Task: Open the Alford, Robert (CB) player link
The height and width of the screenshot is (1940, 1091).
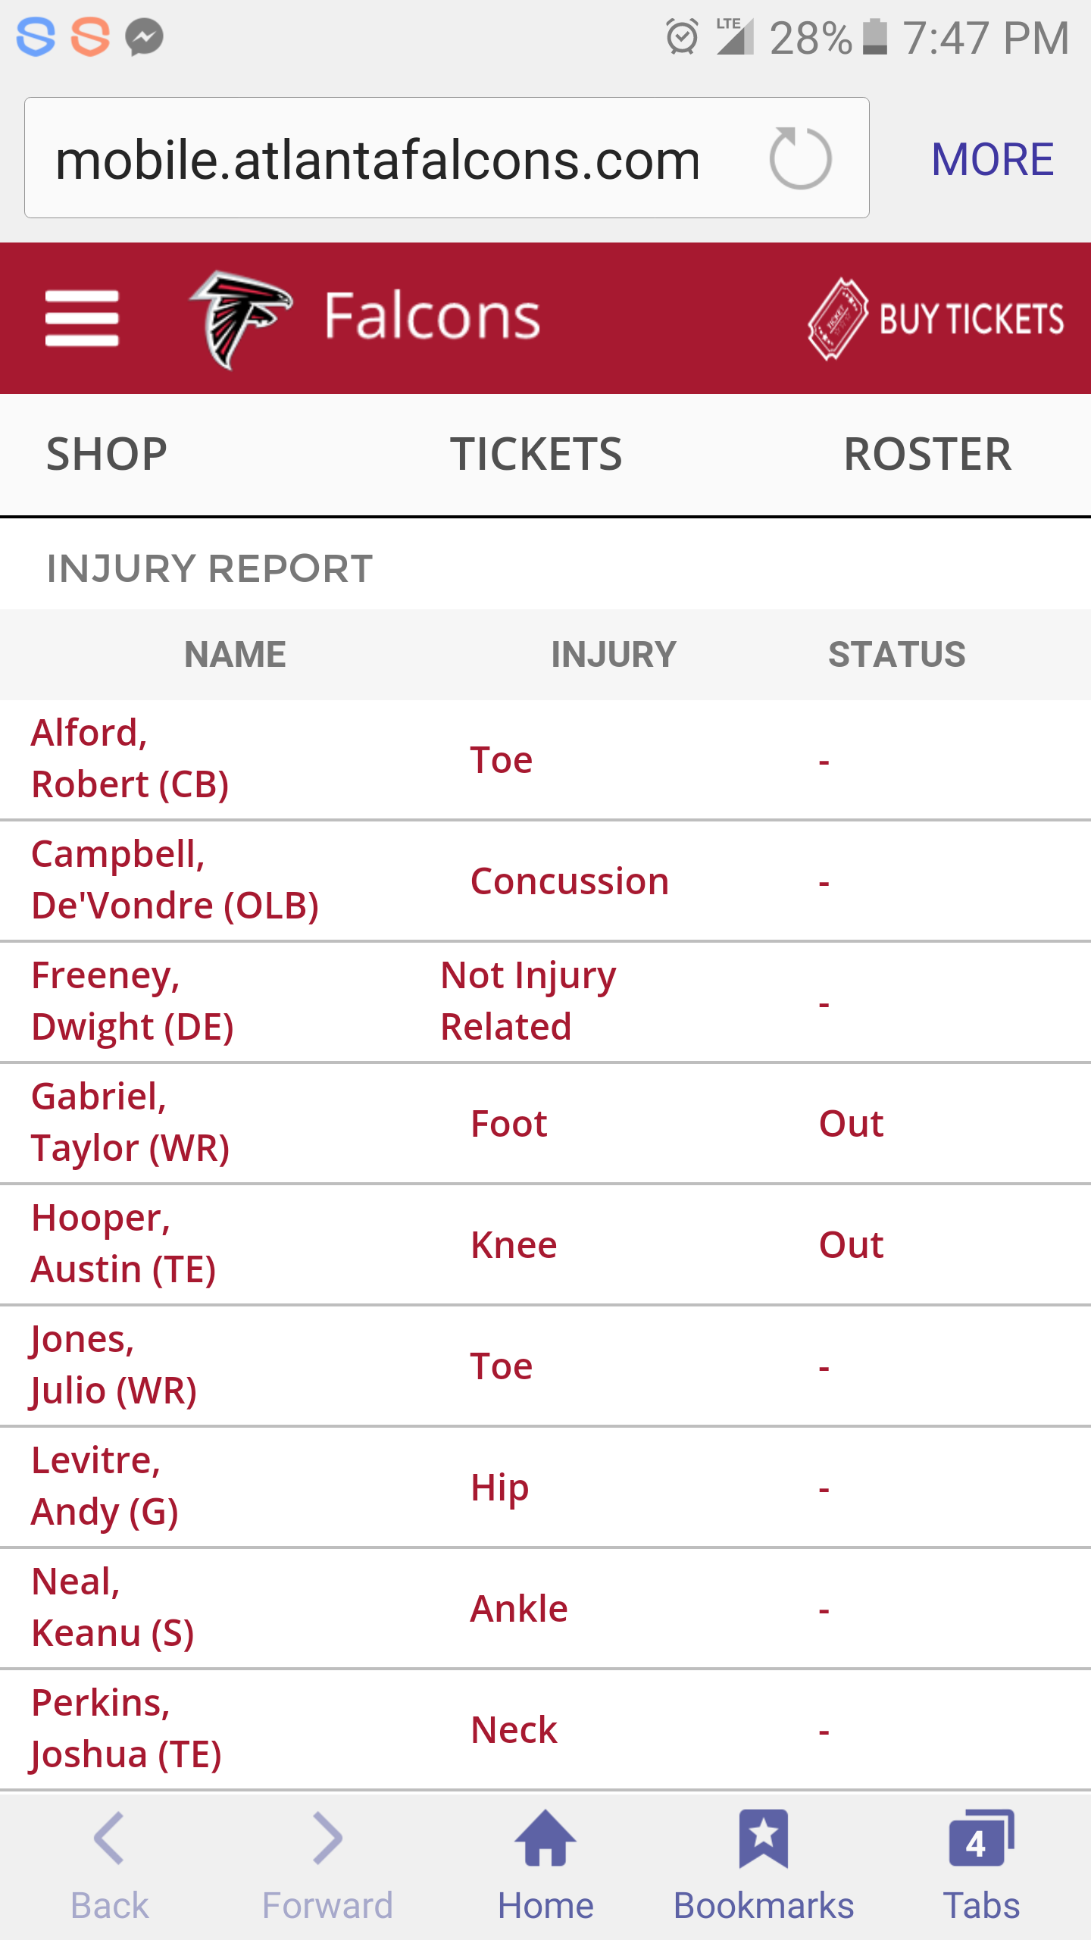Action: tap(130, 759)
